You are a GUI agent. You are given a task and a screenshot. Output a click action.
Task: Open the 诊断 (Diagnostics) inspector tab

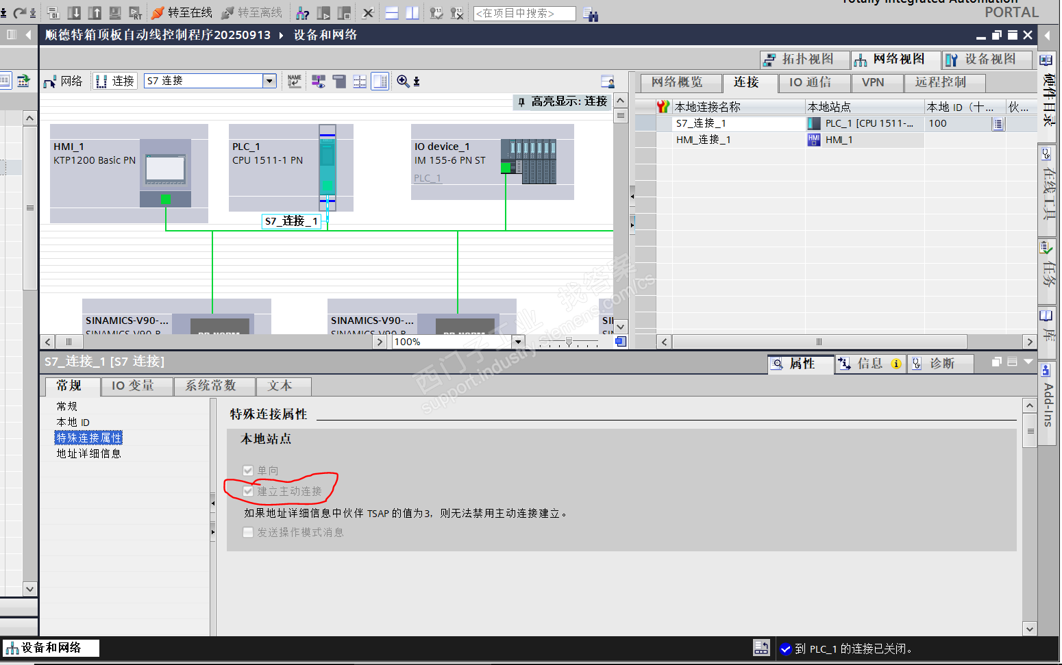point(940,364)
